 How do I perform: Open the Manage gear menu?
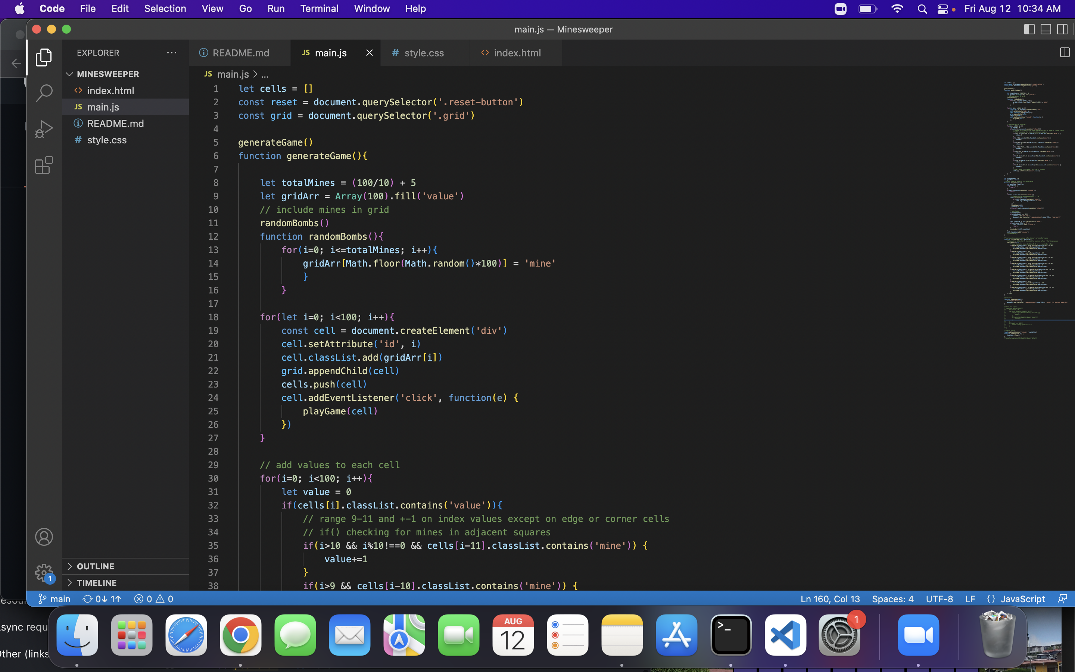tap(44, 573)
